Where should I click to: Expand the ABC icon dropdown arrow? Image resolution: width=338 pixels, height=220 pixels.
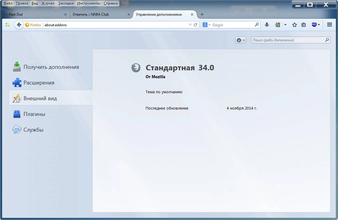click(319, 25)
